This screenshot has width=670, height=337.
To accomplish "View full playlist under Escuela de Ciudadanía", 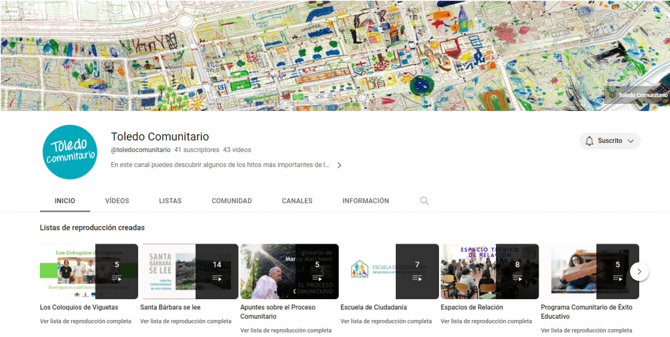I will [386, 321].
